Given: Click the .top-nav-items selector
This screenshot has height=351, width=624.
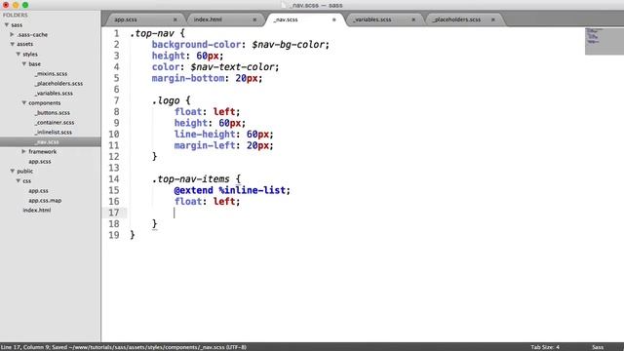Looking at the screenshot, I should [x=191, y=179].
